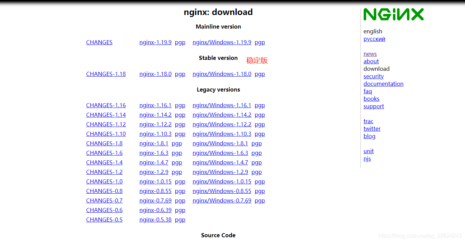Open CHANGES-1.14 link
Image resolution: width=465 pixels, height=242 pixels.
[x=106, y=115]
